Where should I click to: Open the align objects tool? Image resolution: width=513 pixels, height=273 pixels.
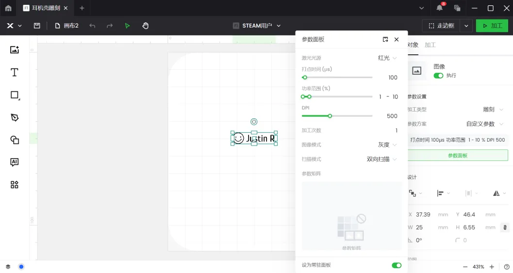443,193
